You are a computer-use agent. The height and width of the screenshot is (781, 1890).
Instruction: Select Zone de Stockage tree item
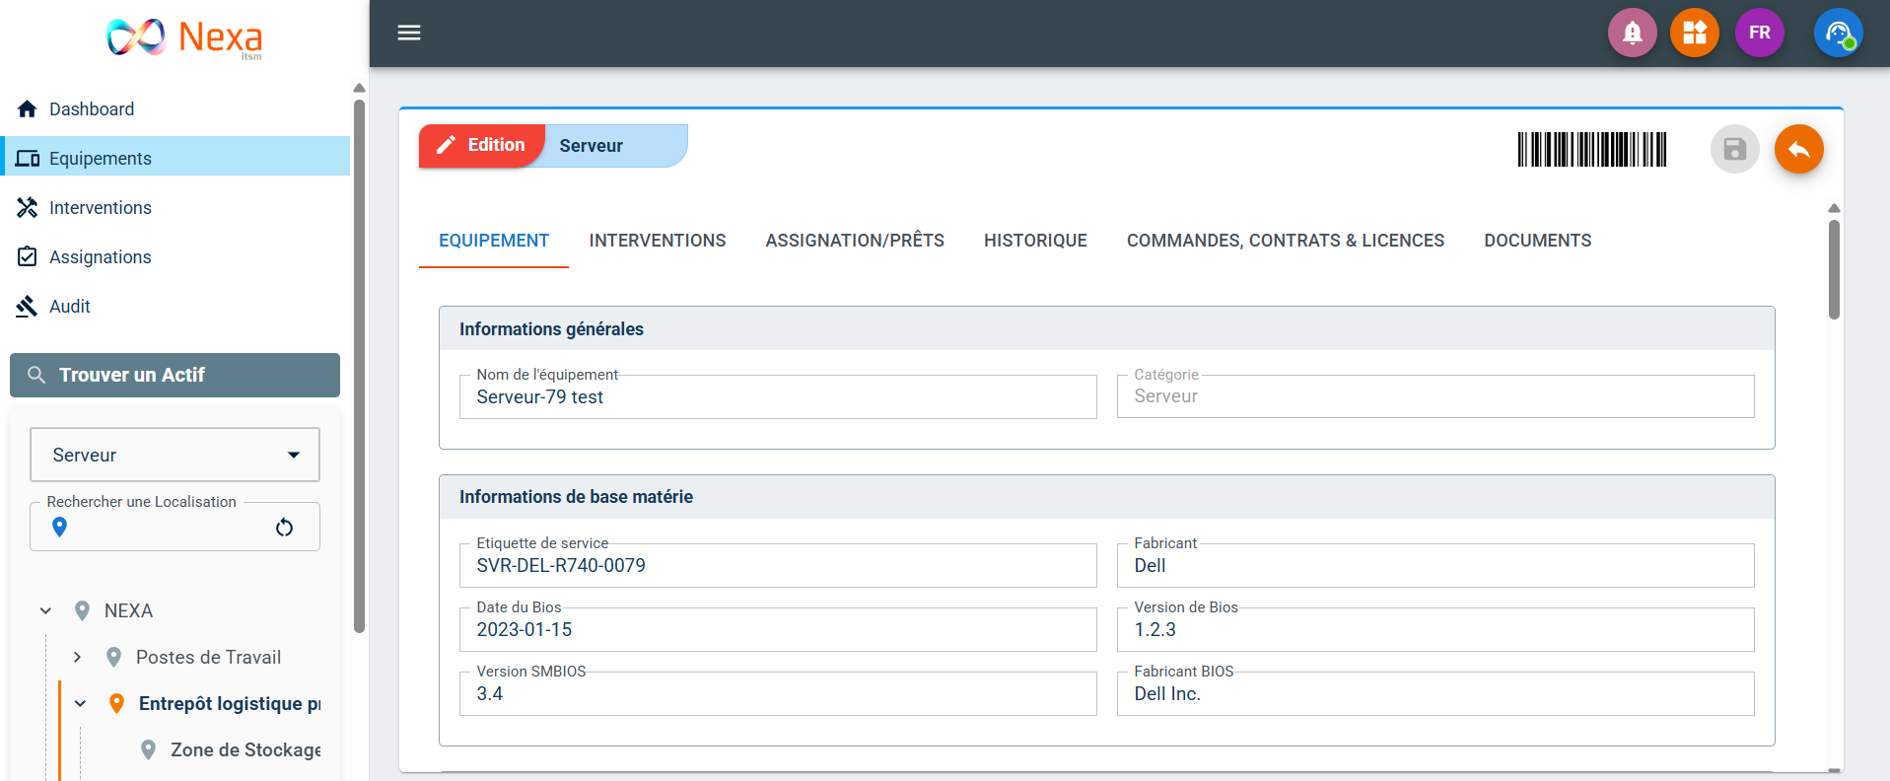(x=245, y=750)
